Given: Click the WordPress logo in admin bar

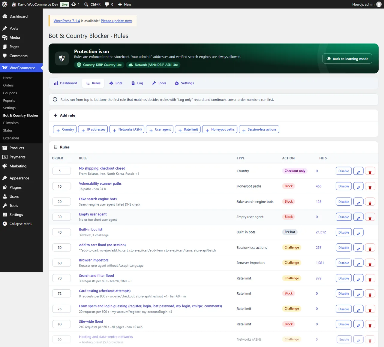Looking at the screenshot, I should (x=4, y=4).
